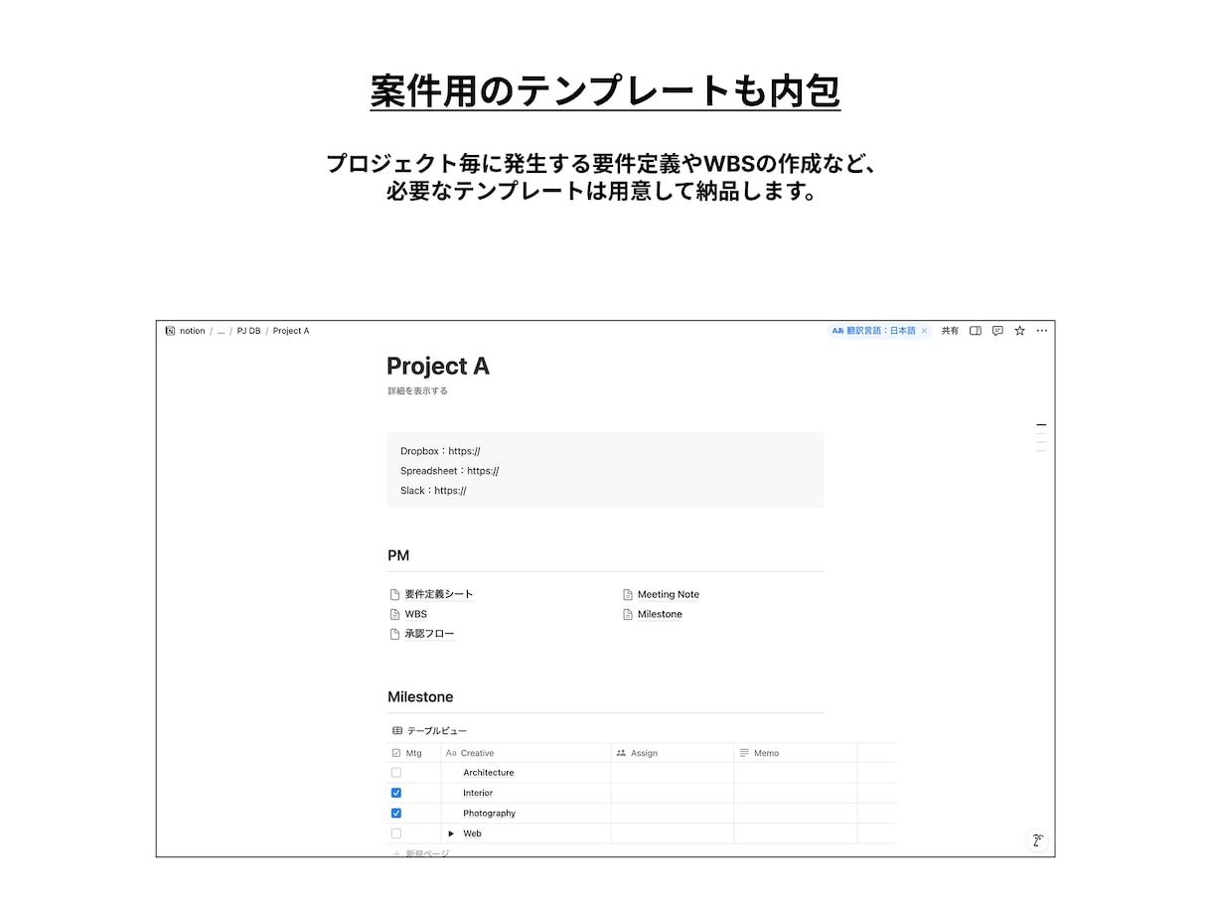The image size is (1212, 909).
Task: Go to PJ DB in the breadcrumb
Action: tap(248, 331)
